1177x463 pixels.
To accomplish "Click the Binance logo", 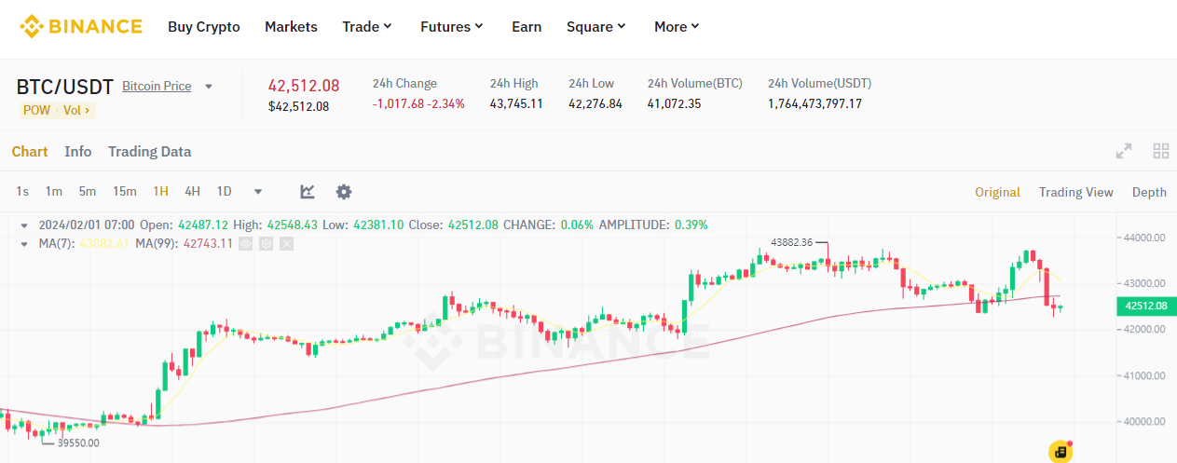I will (x=81, y=26).
